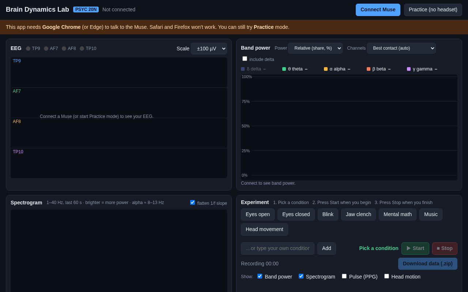Click the Connect to see band power text
The image size is (468, 292).
click(x=268, y=183)
